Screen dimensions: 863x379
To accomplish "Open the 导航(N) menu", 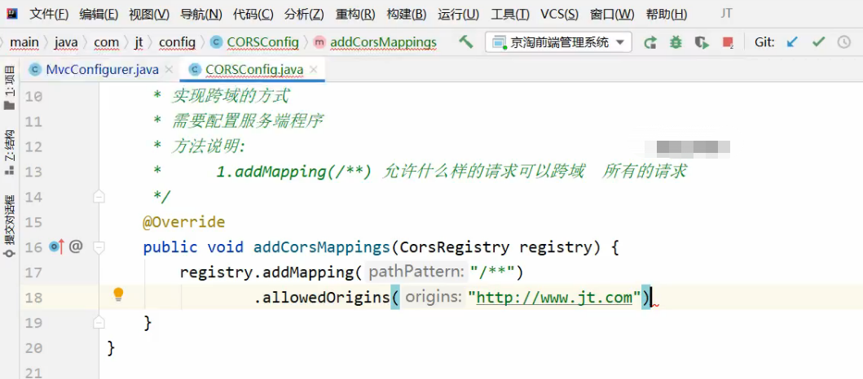I will pyautogui.click(x=201, y=15).
